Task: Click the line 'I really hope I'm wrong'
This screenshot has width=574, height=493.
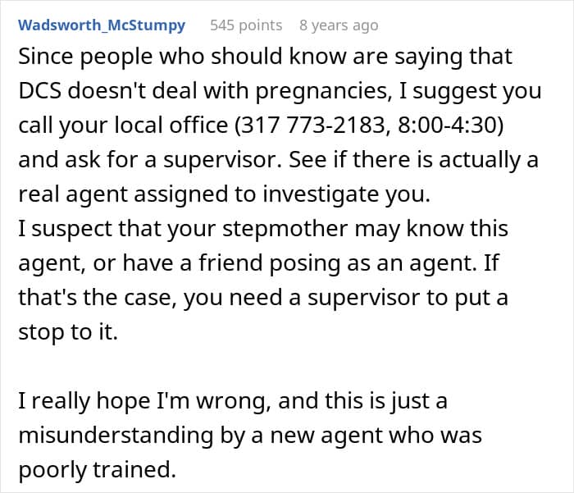Action: click(x=233, y=400)
